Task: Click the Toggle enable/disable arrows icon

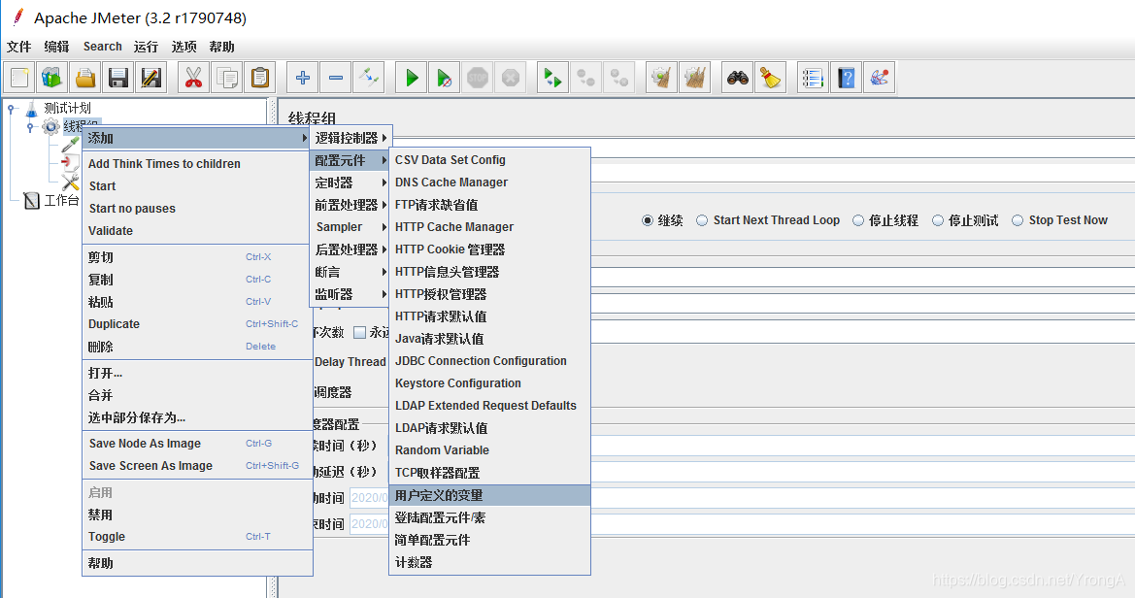Action: [x=368, y=78]
